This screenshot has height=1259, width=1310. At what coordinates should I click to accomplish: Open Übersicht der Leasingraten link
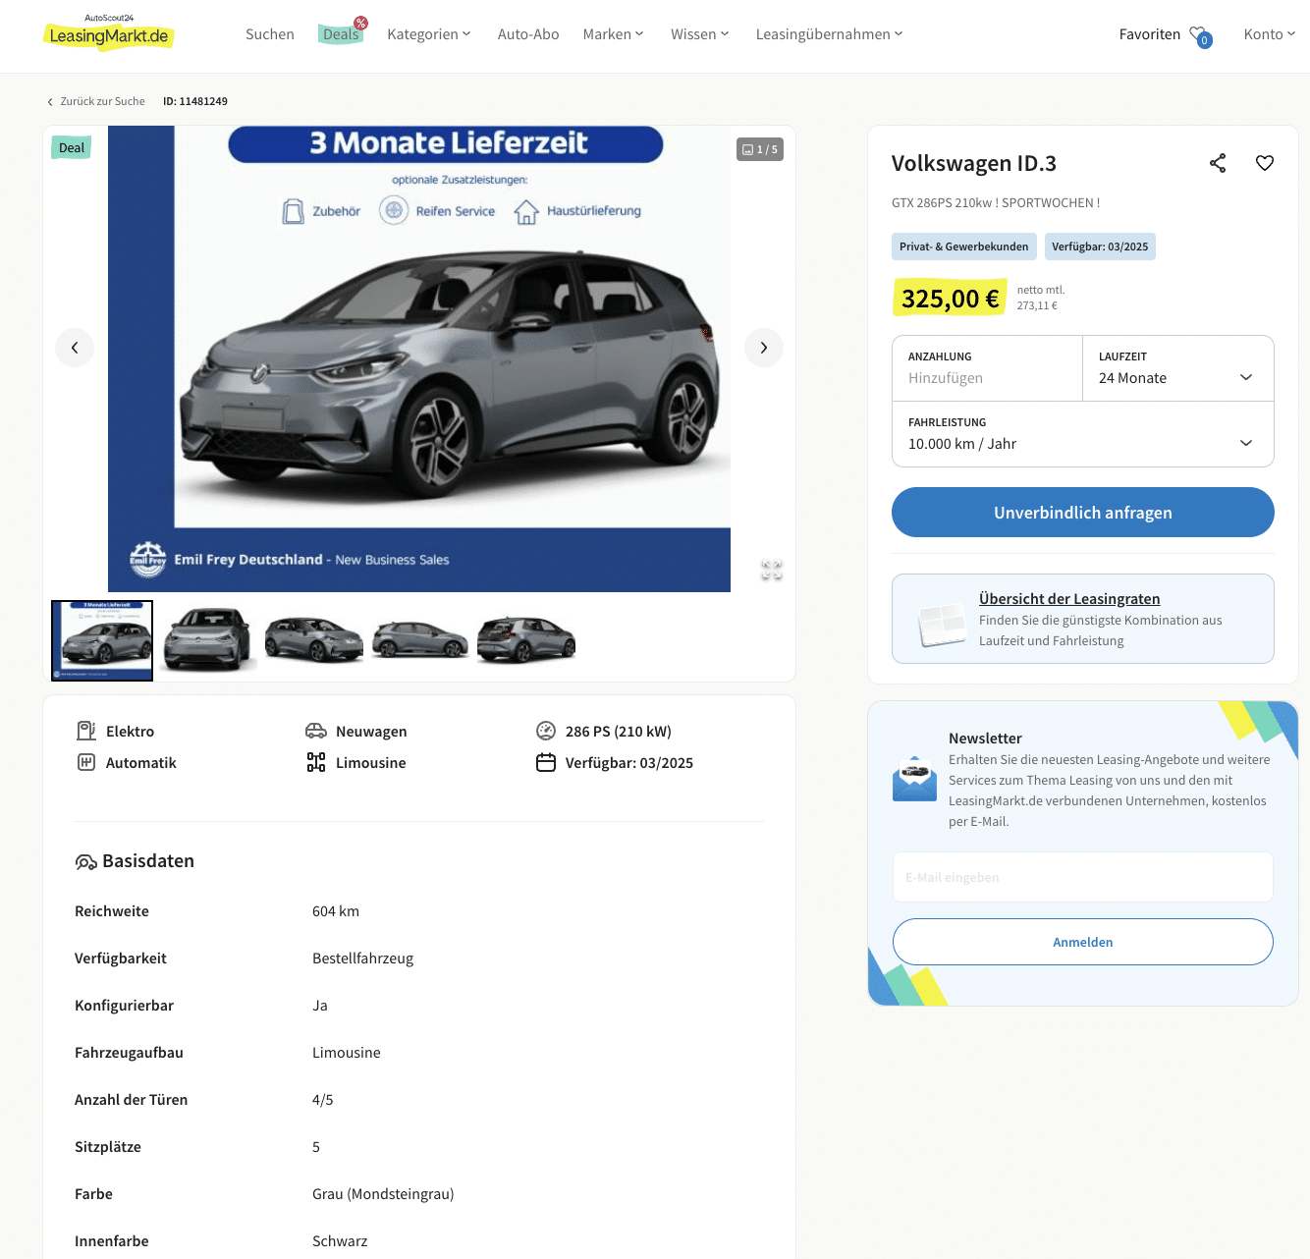point(1069,599)
